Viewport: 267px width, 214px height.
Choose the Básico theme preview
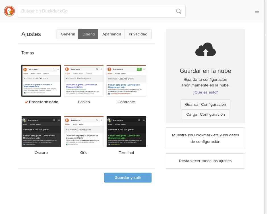(84, 81)
